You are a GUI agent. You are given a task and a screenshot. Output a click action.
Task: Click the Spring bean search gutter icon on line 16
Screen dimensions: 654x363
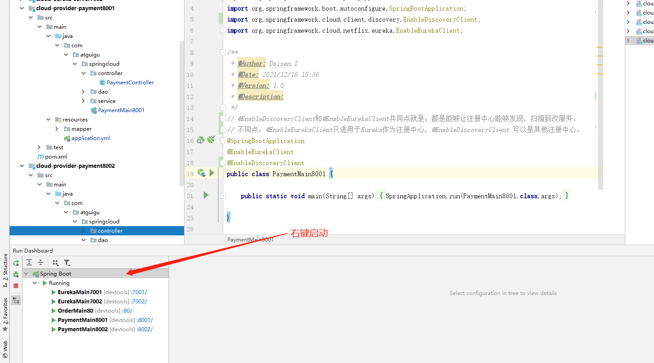[201, 140]
